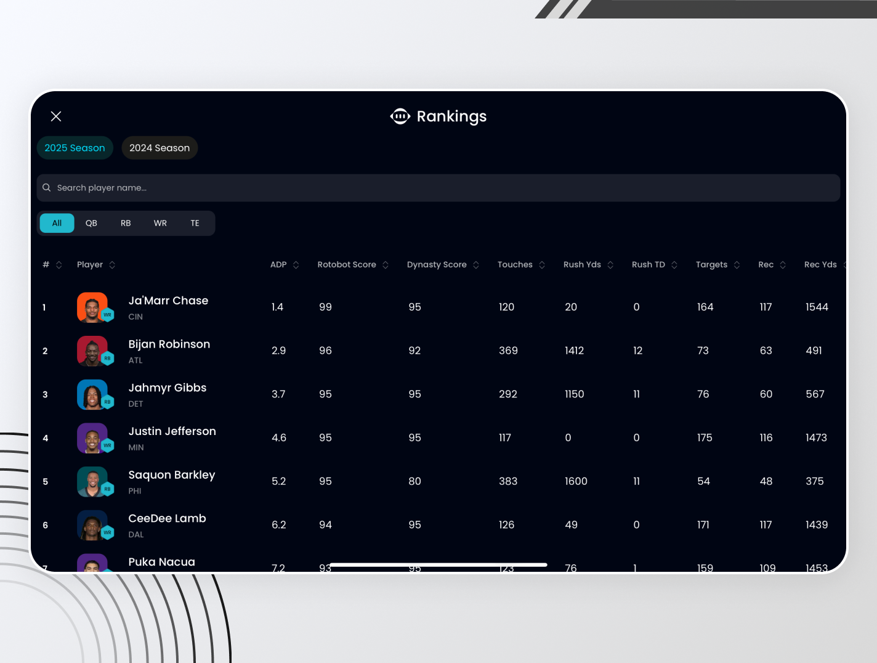Viewport: 877px width, 663px height.
Task: Switch to the 2024 Season view
Action: 160,148
